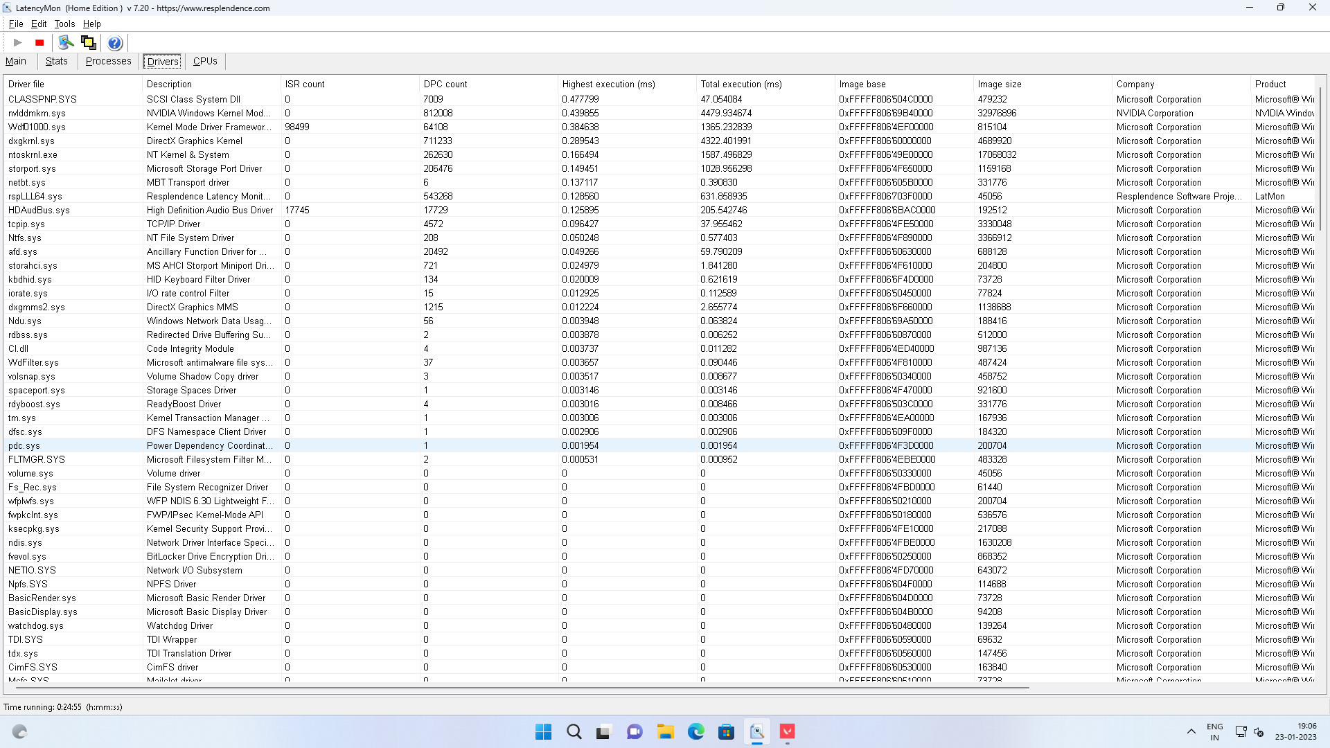Viewport: 1330px width, 748px height.
Task: Sort by the Product column header
Action: coord(1283,84)
